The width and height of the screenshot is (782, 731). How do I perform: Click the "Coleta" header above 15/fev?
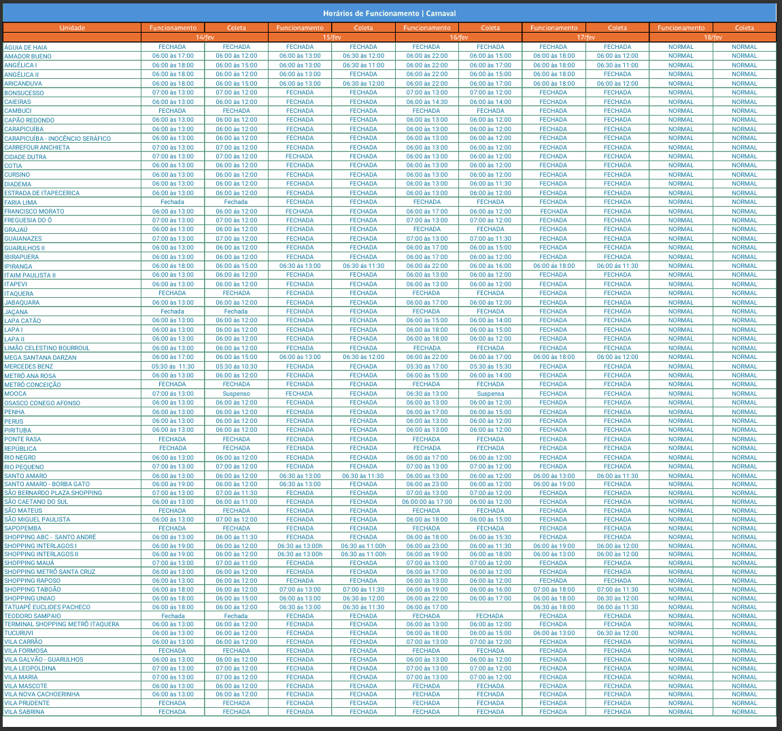(363, 28)
